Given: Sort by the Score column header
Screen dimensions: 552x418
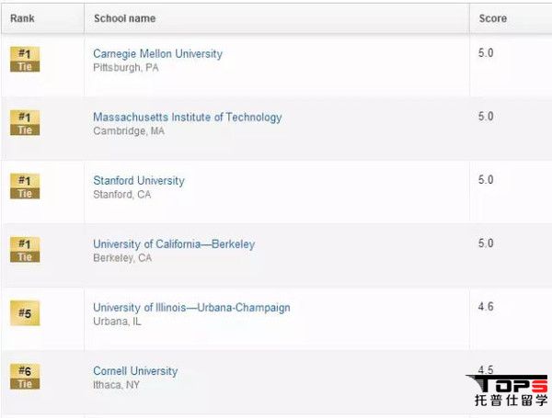Looking at the screenshot, I should [x=493, y=18].
